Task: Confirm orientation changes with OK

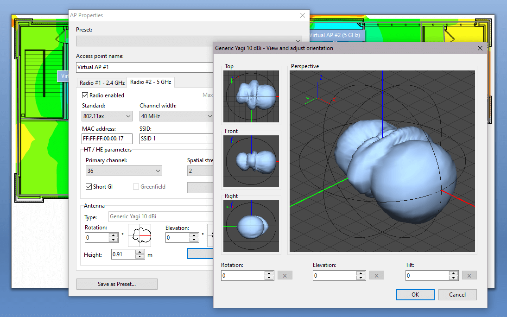Action: coord(415,294)
